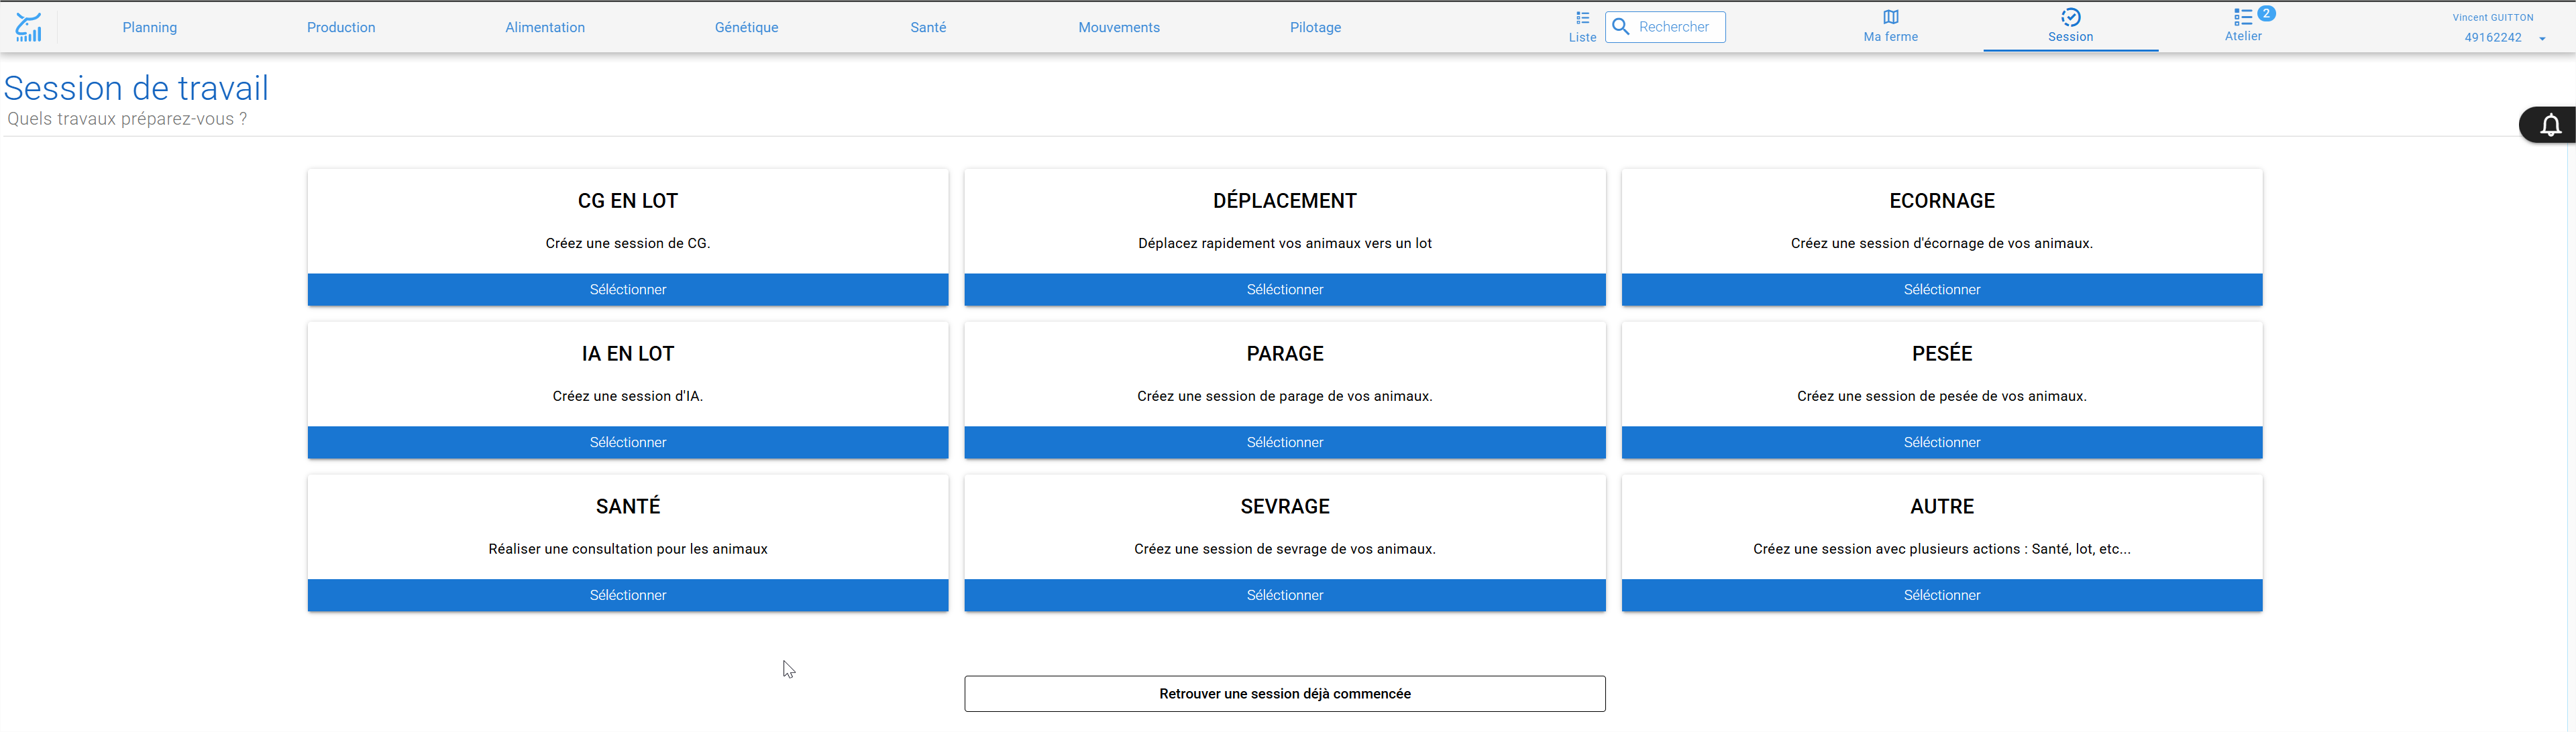Click text 'Déplacez rapidement vos animaux vers un lot'
Screen dimensions: 2576x732
coord(1285,244)
